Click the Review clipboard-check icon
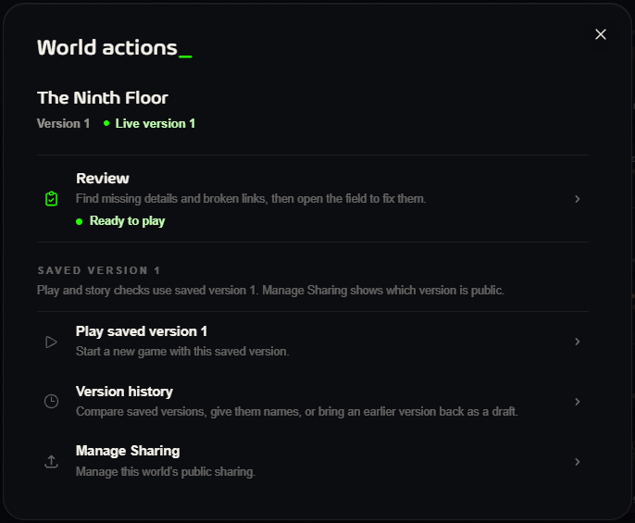The image size is (635, 523). pos(52,199)
